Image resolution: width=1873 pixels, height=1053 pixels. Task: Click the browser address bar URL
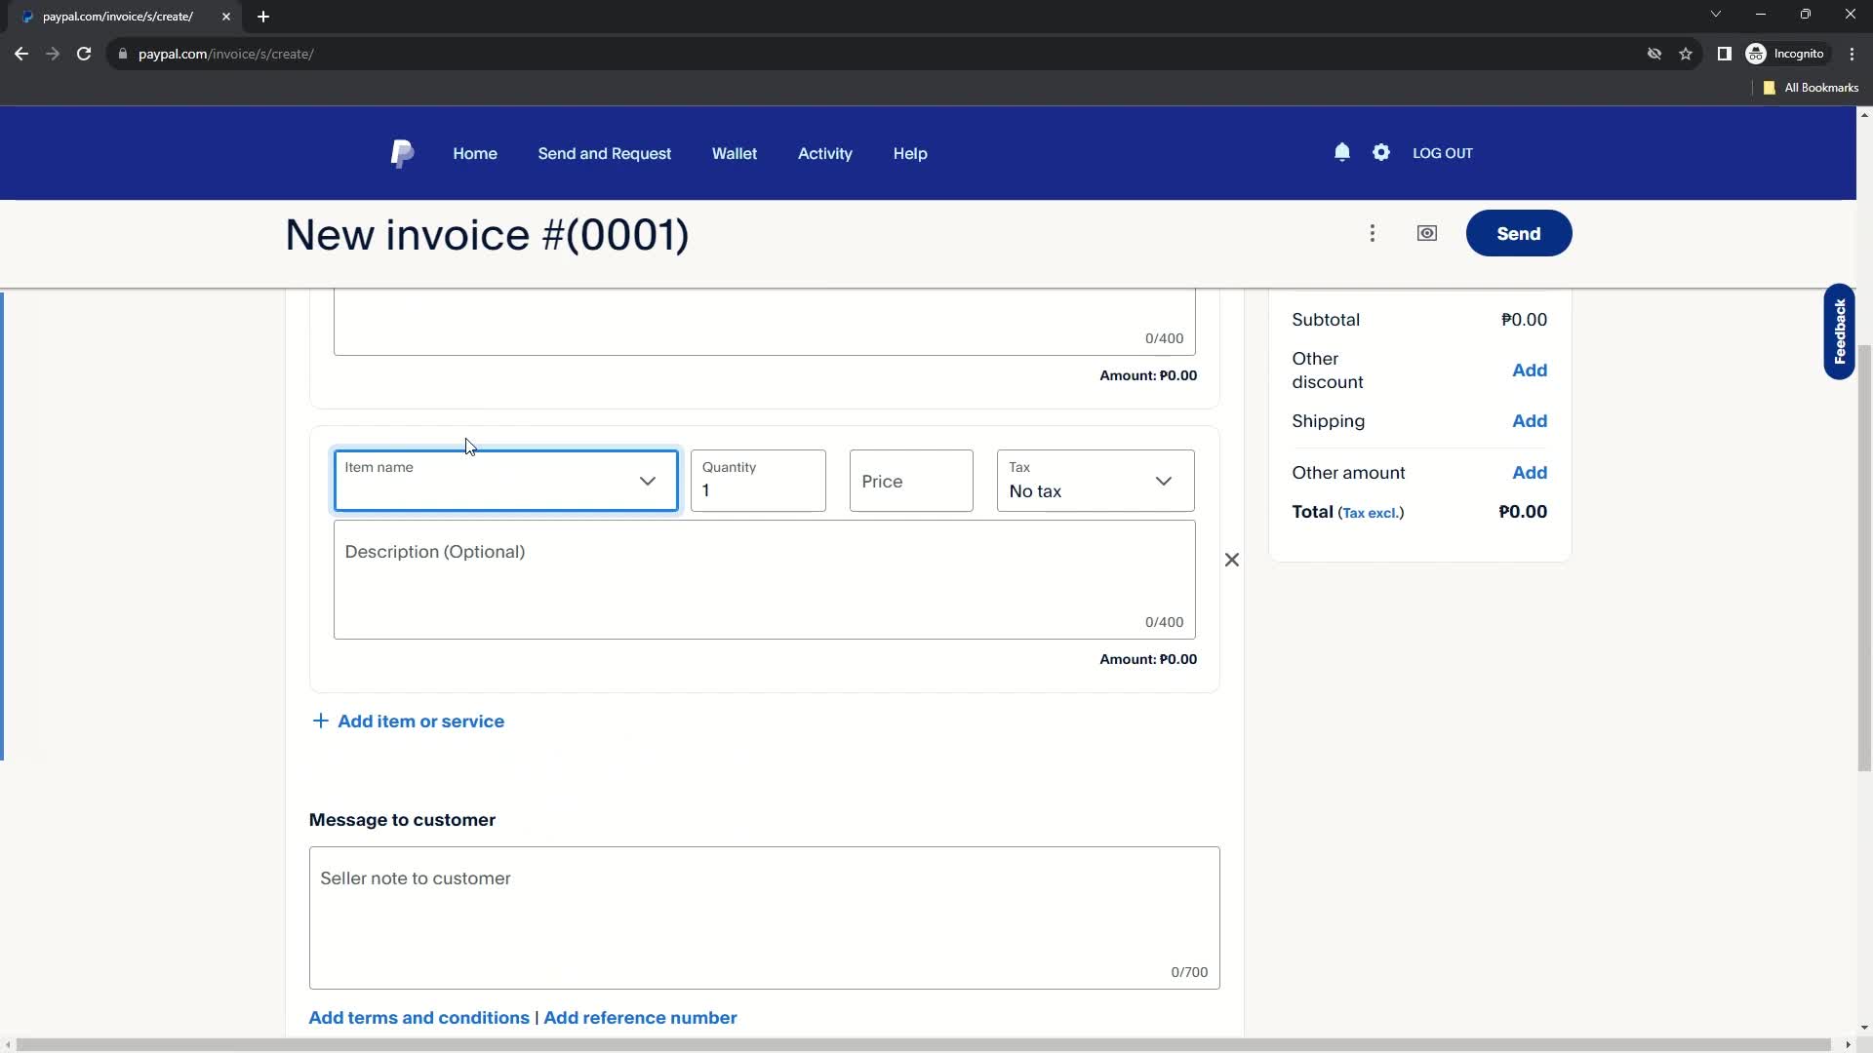pos(225,54)
